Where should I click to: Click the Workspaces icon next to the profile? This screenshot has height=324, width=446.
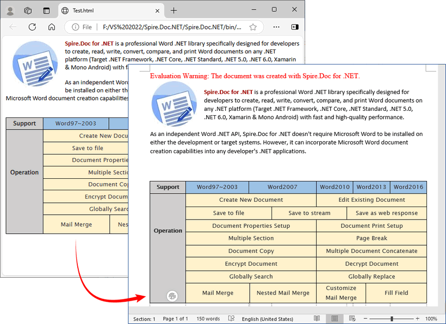(x=27, y=10)
